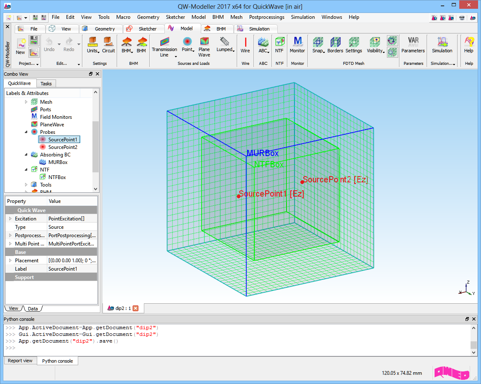
Task: Collapse the Absorbing BC tree node
Action: [26, 155]
